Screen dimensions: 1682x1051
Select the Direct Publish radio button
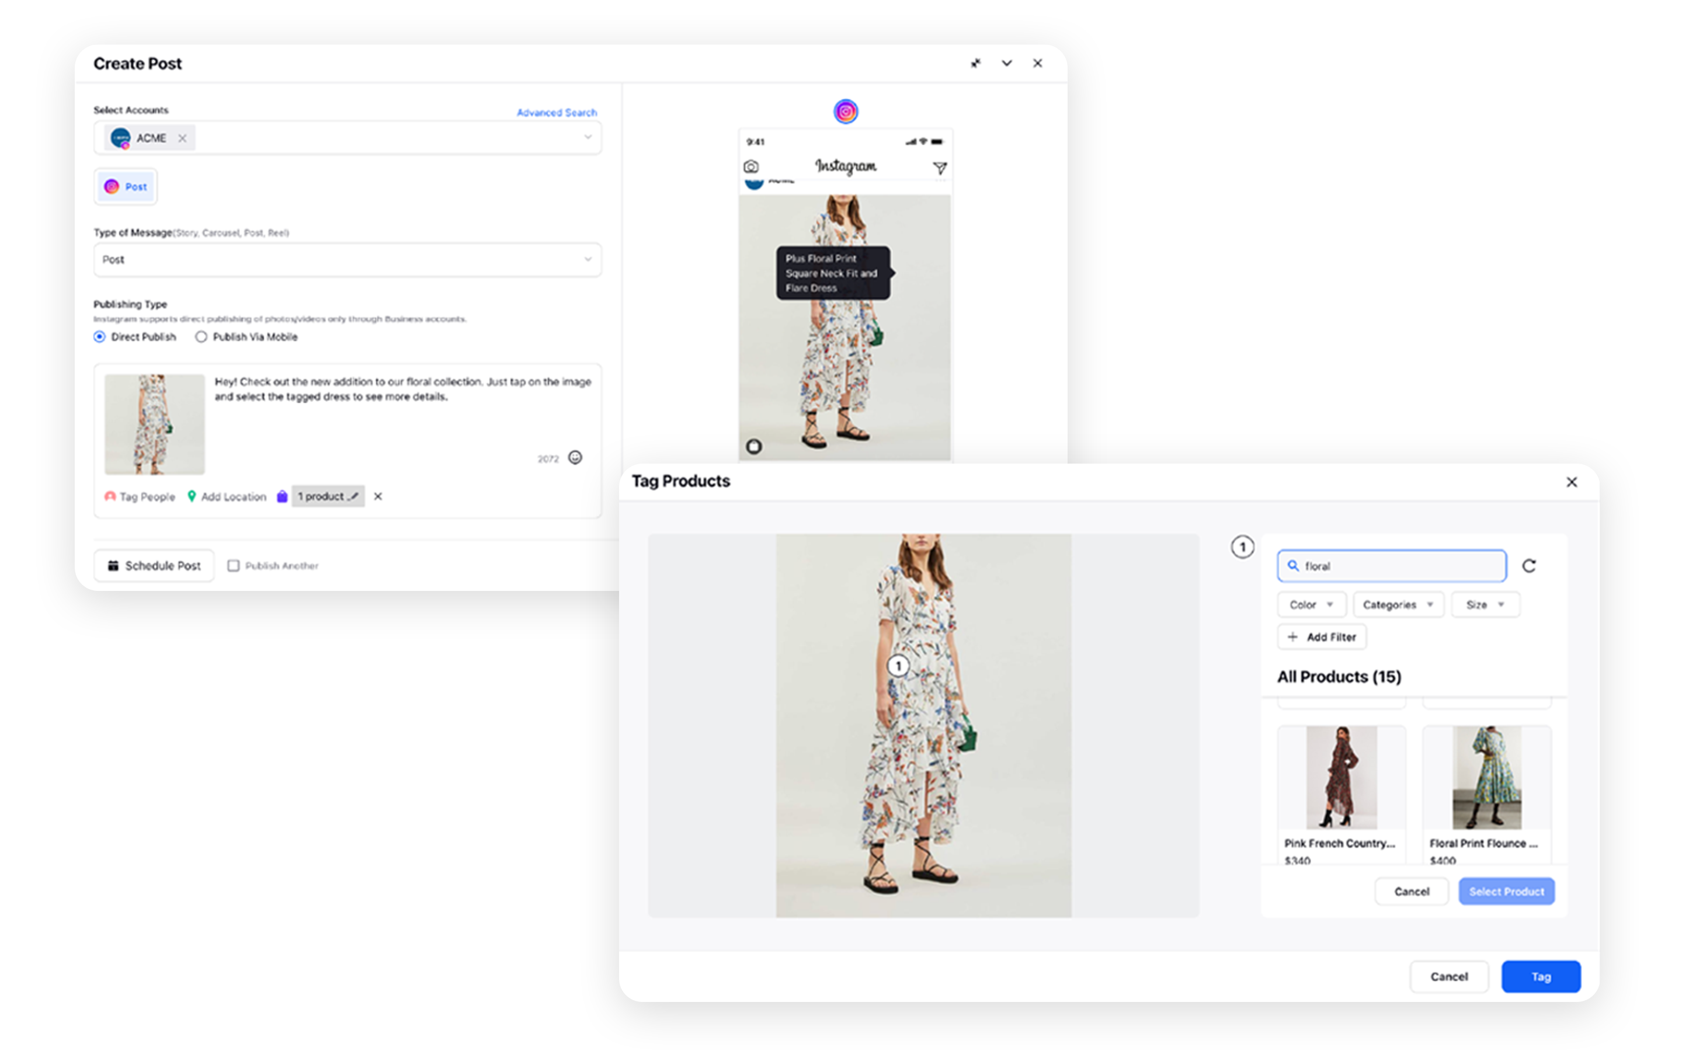coord(99,336)
